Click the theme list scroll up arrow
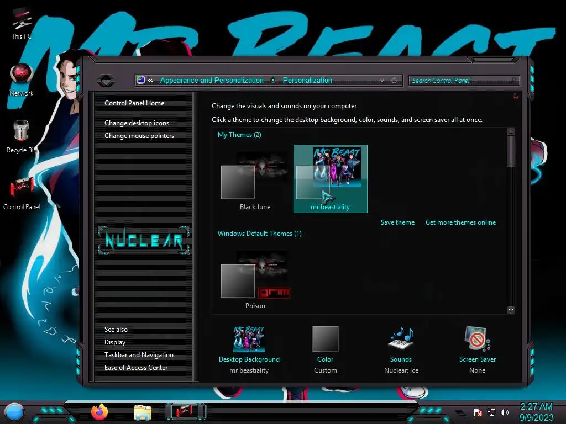This screenshot has width=566, height=424. [x=511, y=132]
